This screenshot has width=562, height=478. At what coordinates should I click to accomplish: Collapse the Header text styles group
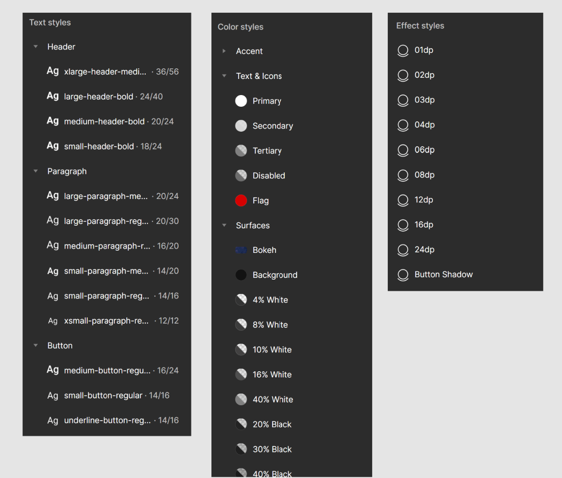36,47
